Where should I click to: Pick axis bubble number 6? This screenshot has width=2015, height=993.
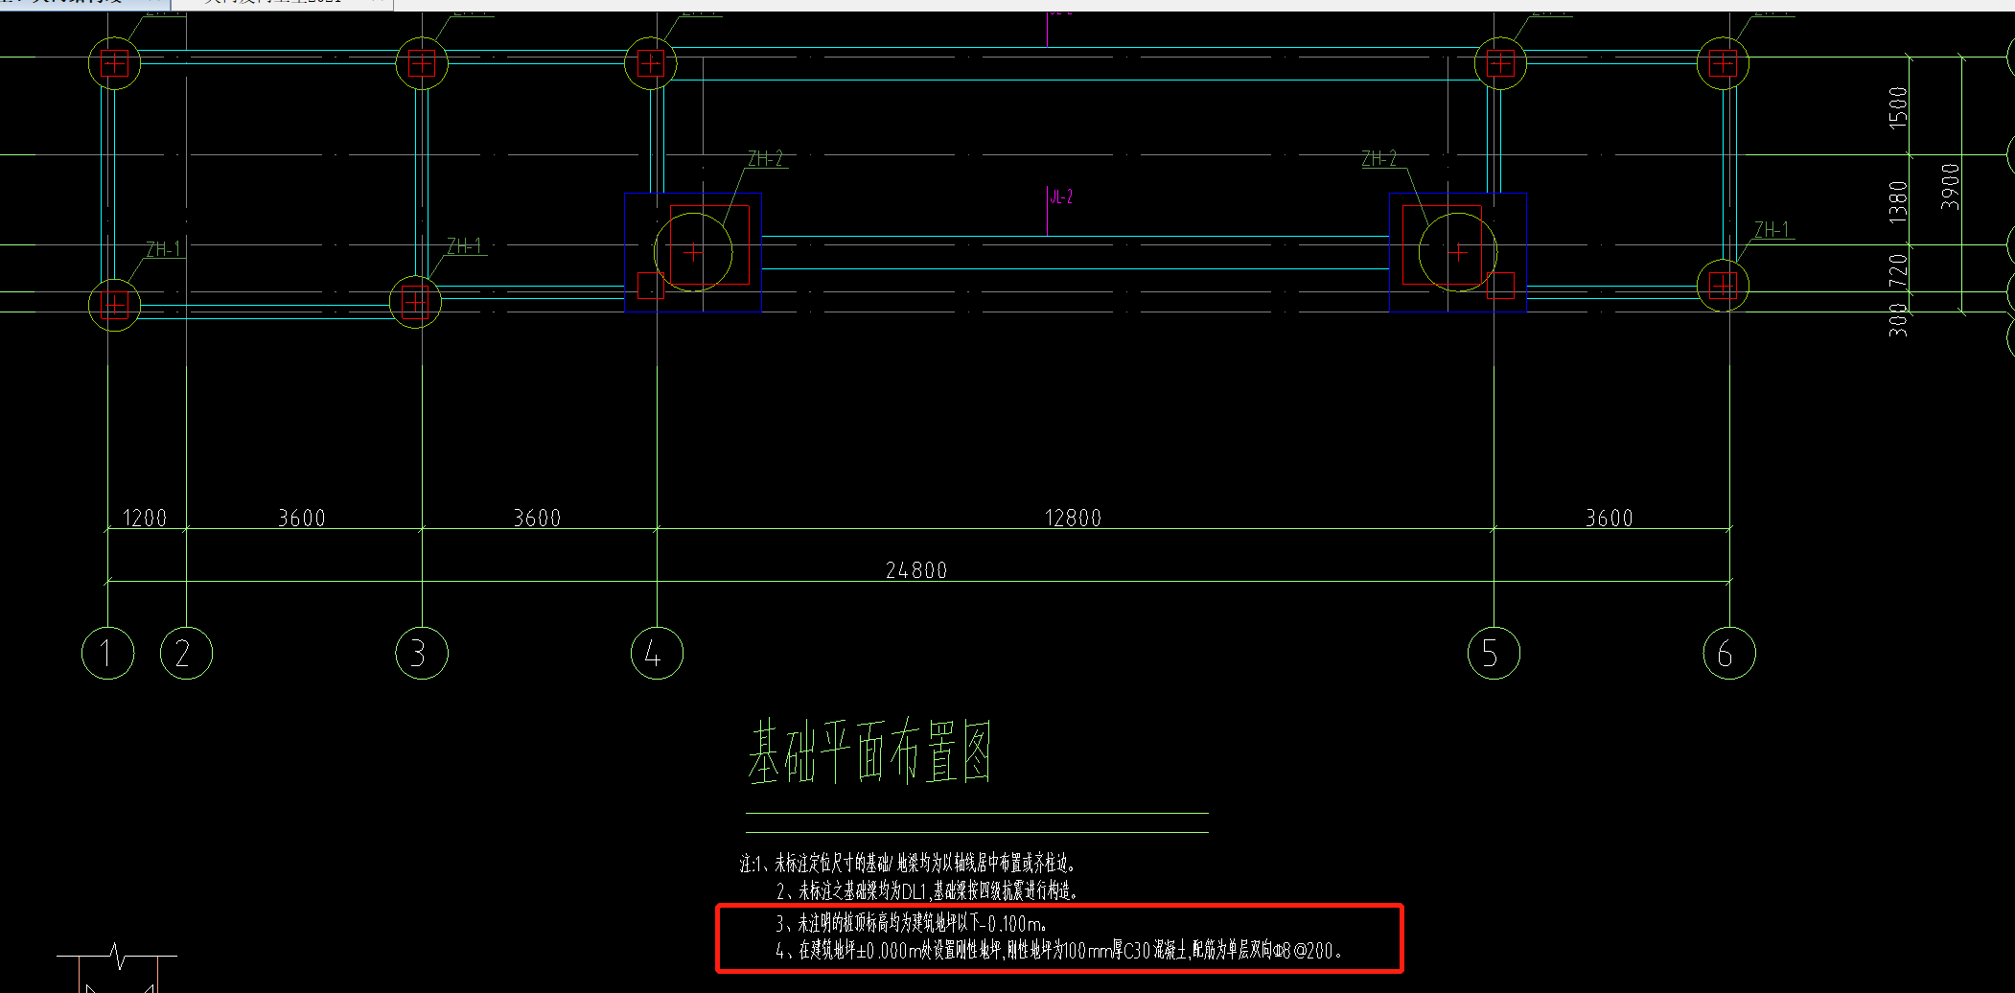pos(1729,654)
